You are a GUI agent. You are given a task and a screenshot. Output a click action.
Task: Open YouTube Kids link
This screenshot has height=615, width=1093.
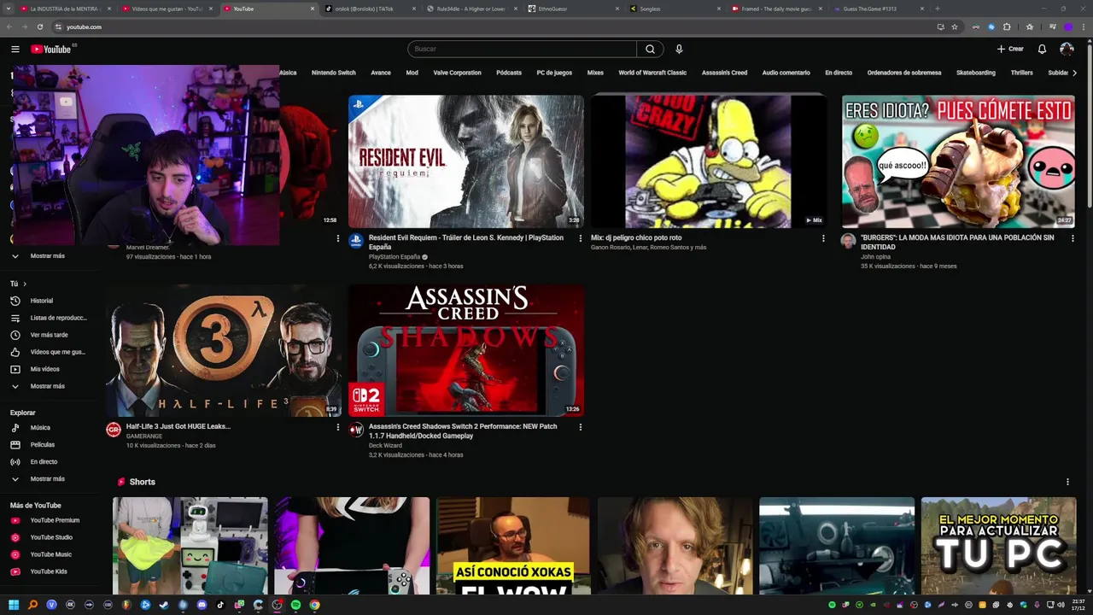click(x=48, y=571)
